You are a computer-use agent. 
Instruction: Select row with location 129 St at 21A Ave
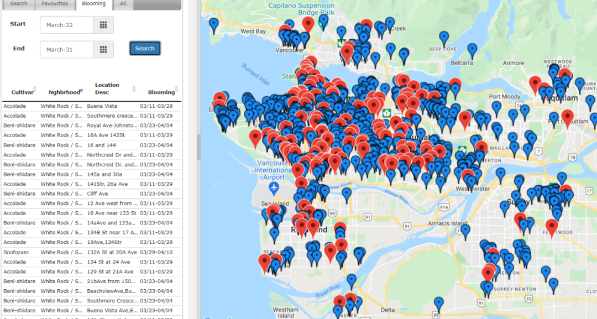pos(92,271)
